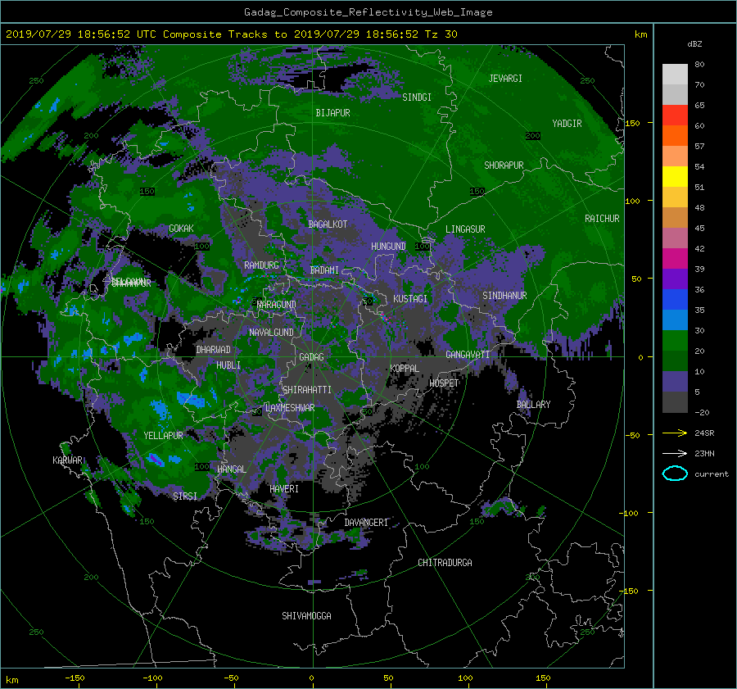
Task: Click the 'BADAMI' city label
Action: pyautogui.click(x=324, y=270)
